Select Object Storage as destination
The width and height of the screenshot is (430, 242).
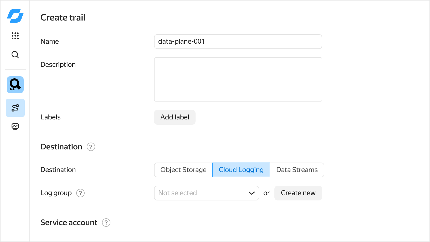pos(183,170)
